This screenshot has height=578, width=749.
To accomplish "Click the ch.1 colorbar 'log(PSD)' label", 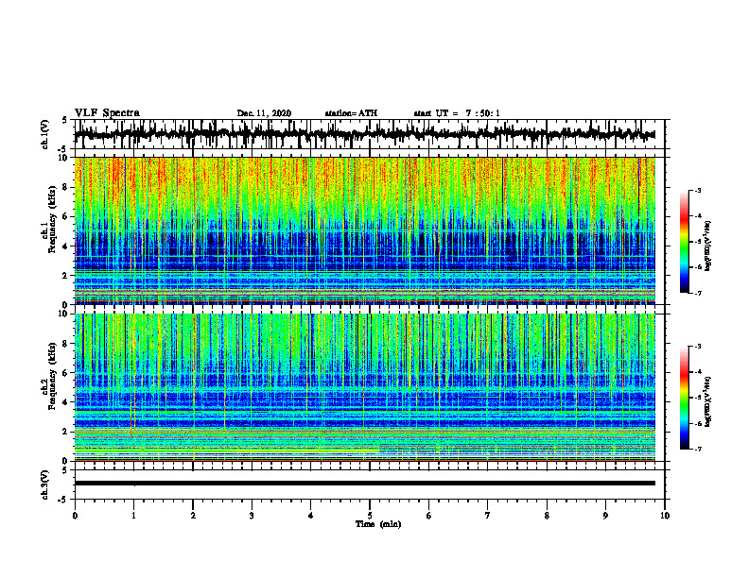I will click(708, 246).
